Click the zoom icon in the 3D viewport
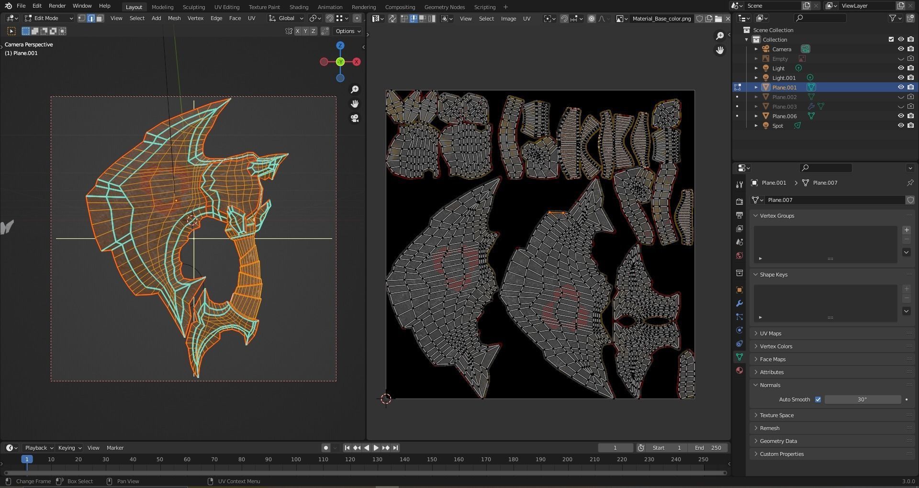Image resolution: width=919 pixels, height=488 pixels. tap(355, 89)
